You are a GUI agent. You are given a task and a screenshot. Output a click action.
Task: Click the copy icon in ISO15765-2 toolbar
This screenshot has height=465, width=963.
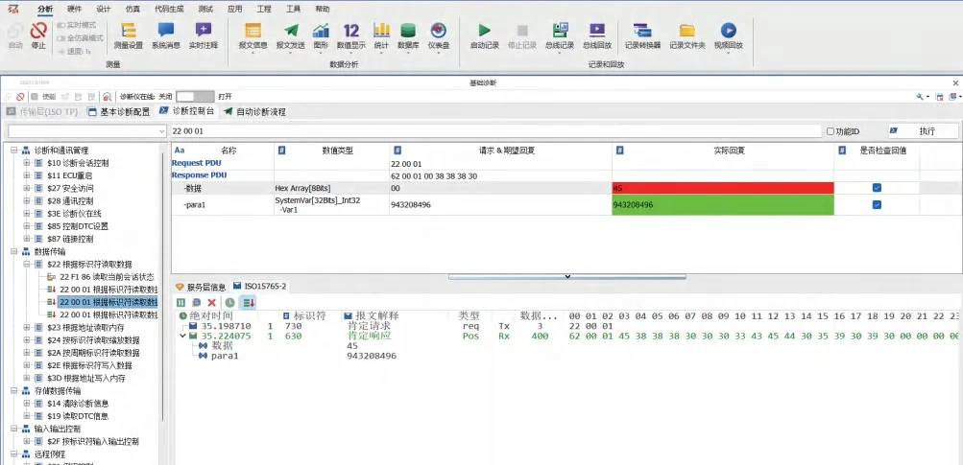(x=197, y=302)
